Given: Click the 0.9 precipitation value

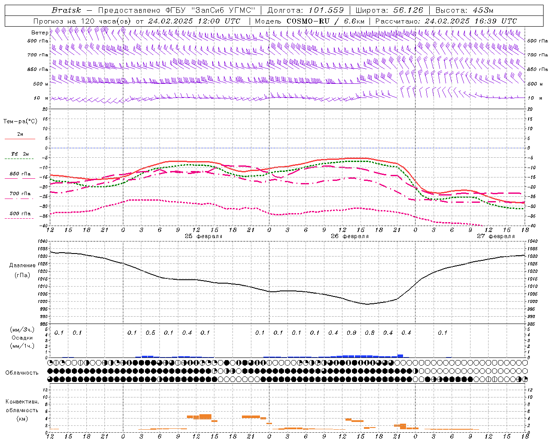Looking at the screenshot, I should (351, 333).
